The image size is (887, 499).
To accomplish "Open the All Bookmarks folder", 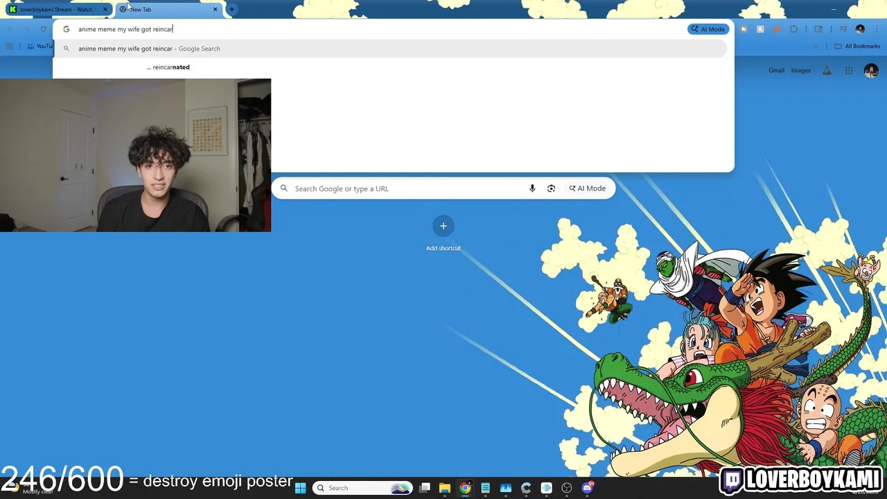I will [857, 46].
